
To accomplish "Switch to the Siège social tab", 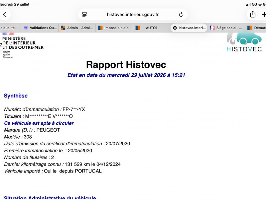I will [x=226, y=28].
